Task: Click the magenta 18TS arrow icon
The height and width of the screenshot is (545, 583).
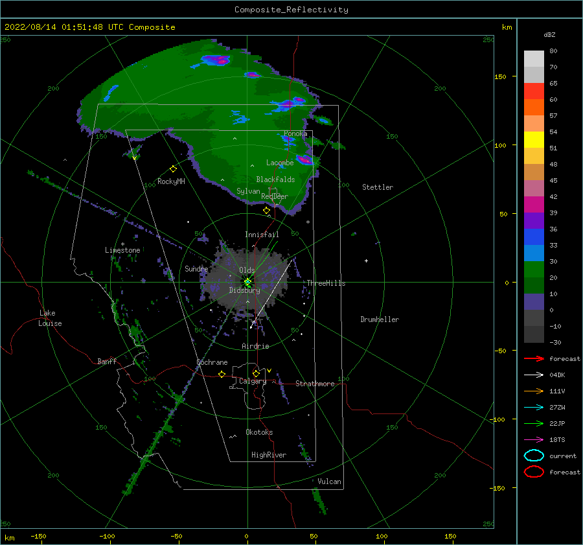Action: pyautogui.click(x=534, y=440)
